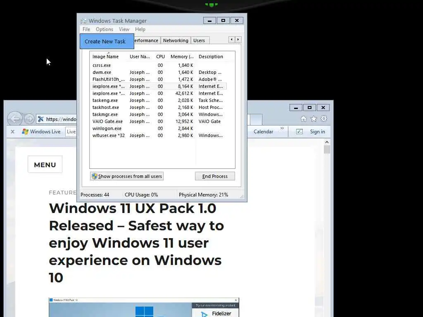Viewport: 423px width, 317px height.
Task: Minimize the Windows Task Manager window
Action: [x=209, y=21]
